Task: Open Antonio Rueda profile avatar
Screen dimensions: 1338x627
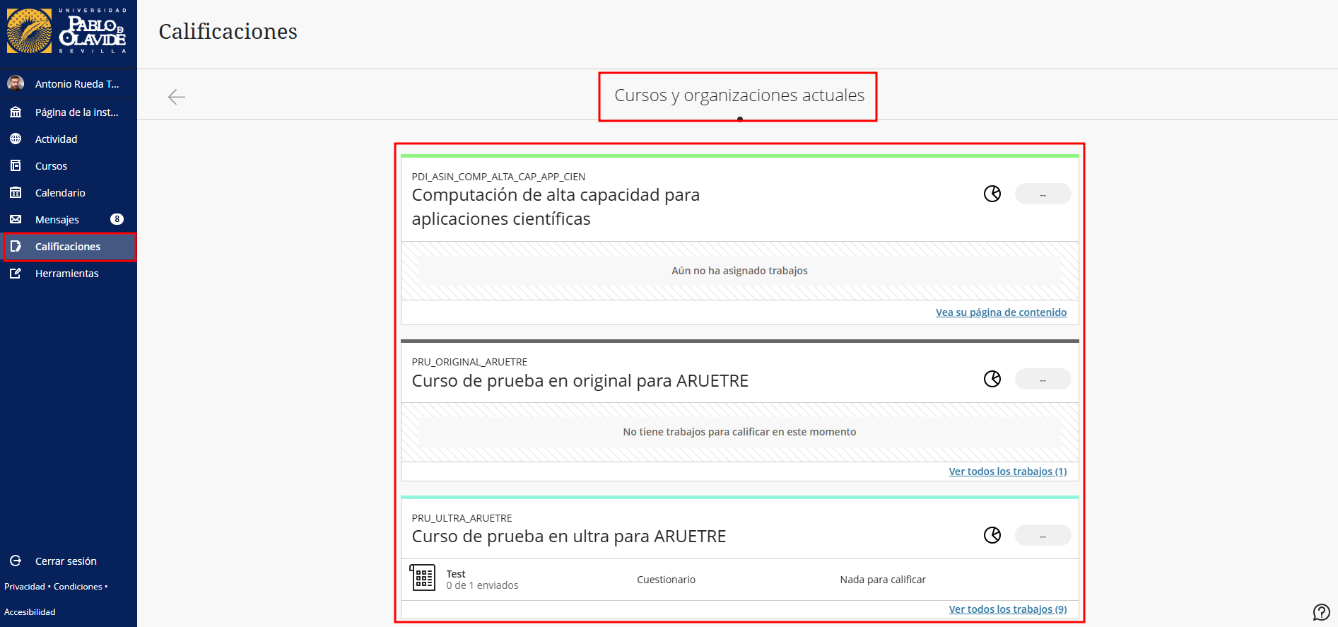Action: [x=16, y=83]
